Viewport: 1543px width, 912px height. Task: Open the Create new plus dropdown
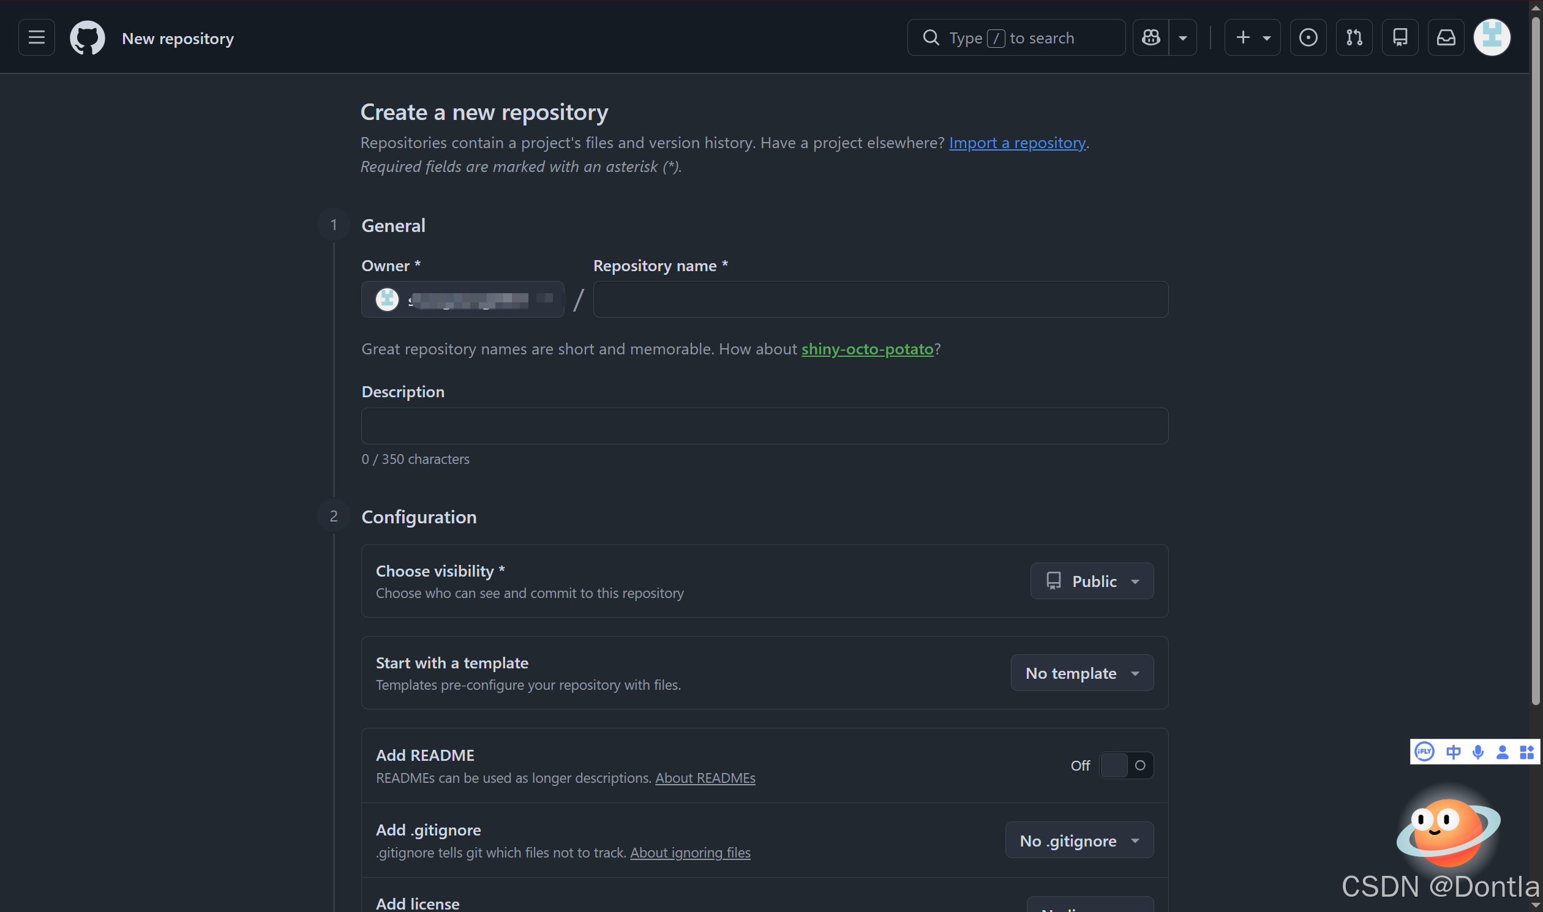pos(1252,37)
